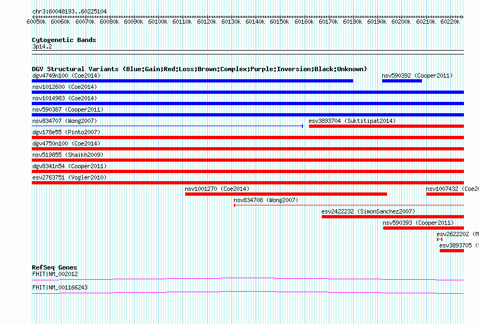Click the 60150k ruler tick label
Viewport: 479px width, 324px height.
point(279,22)
